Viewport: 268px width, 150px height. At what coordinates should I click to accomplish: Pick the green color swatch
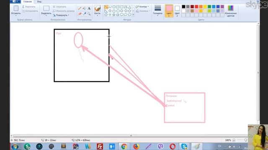(209, 7)
